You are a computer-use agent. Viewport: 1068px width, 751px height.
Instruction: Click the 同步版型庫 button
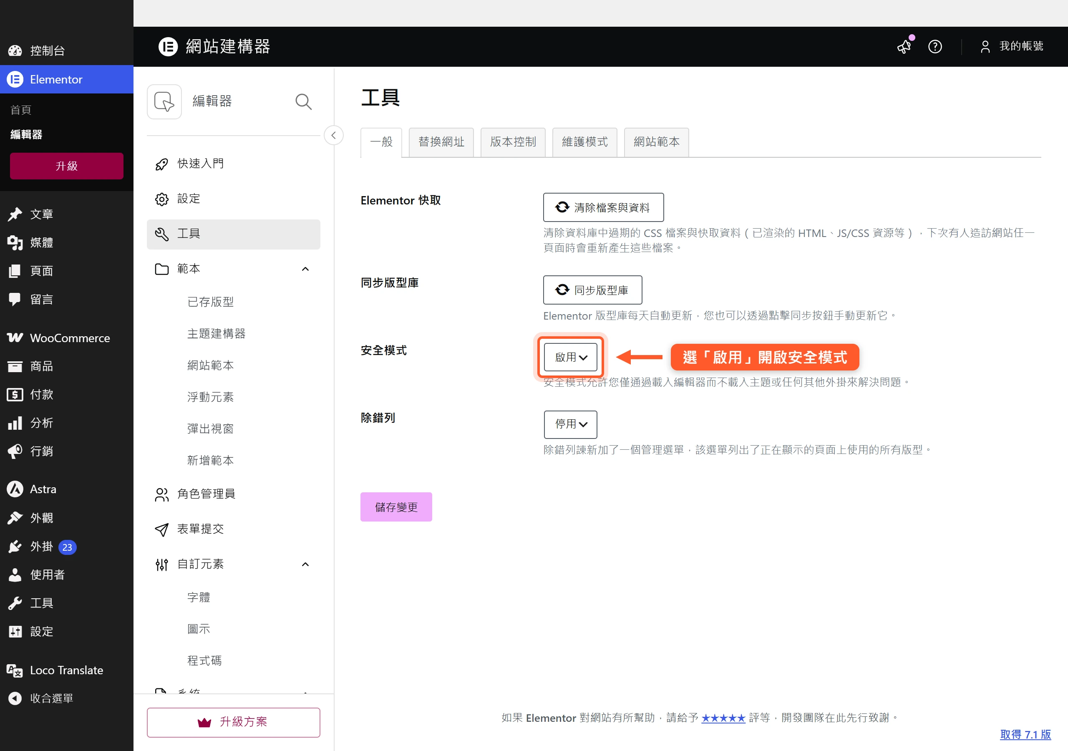pos(592,290)
